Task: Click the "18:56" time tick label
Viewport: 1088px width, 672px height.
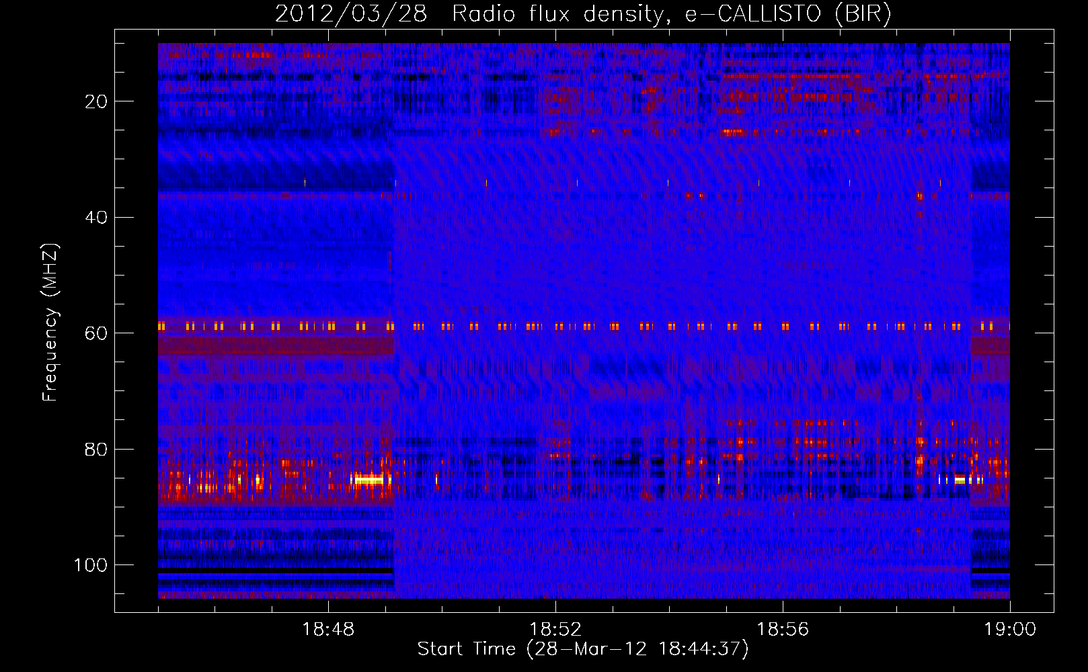Action: click(783, 630)
